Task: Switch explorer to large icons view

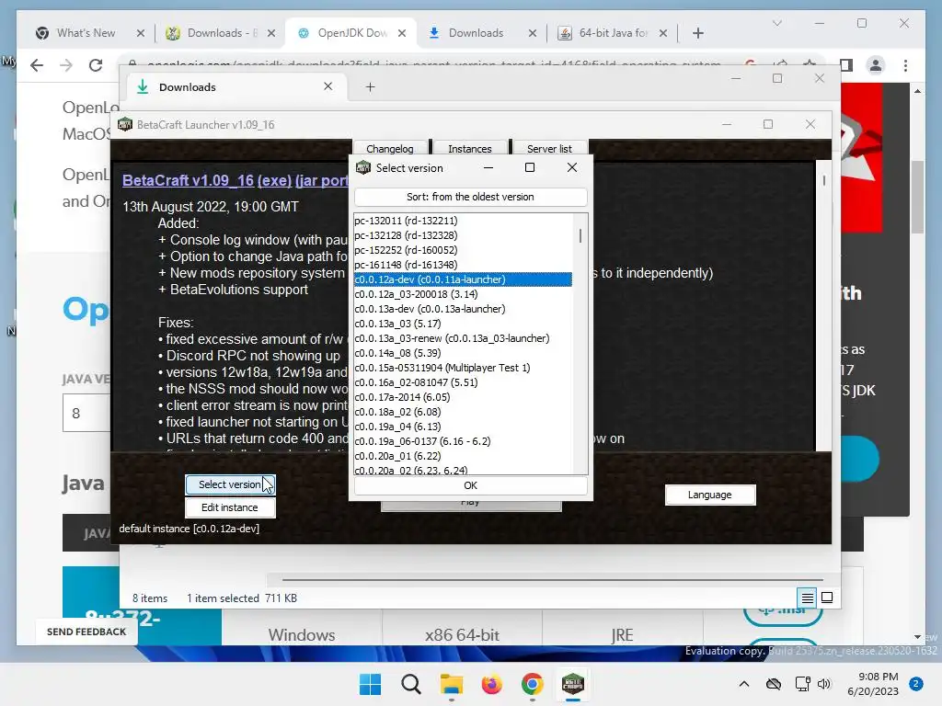Action: click(x=827, y=598)
